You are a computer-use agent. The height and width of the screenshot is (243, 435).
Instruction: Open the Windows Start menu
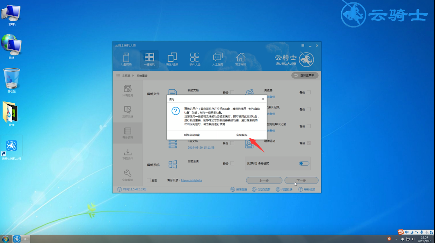tap(5, 239)
